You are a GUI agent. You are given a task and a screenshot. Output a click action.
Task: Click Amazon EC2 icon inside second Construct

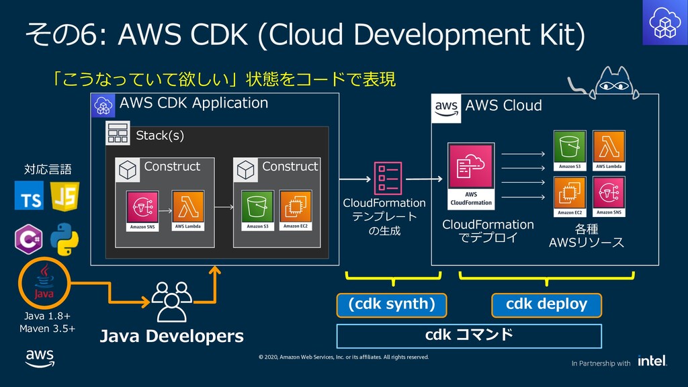pos(296,210)
